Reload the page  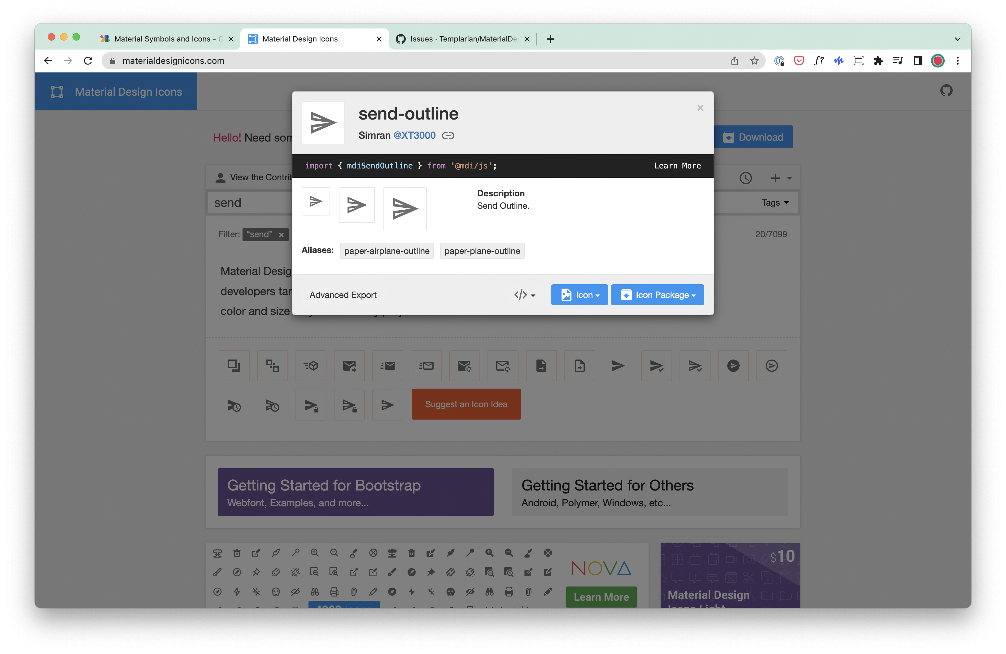tap(88, 60)
